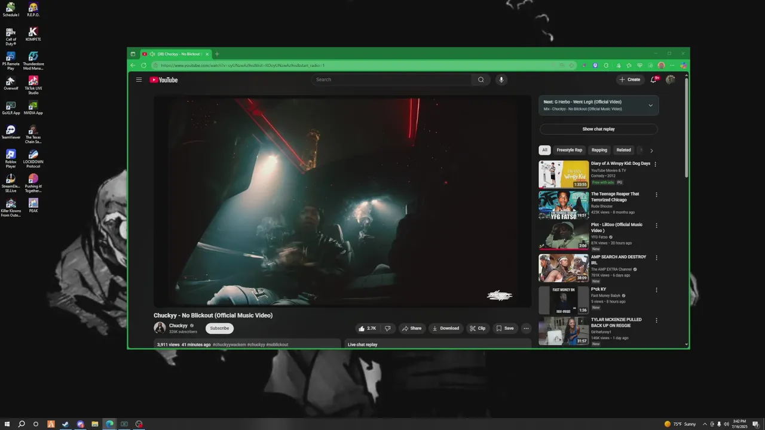Select the Related filter chip

pyautogui.click(x=623, y=150)
